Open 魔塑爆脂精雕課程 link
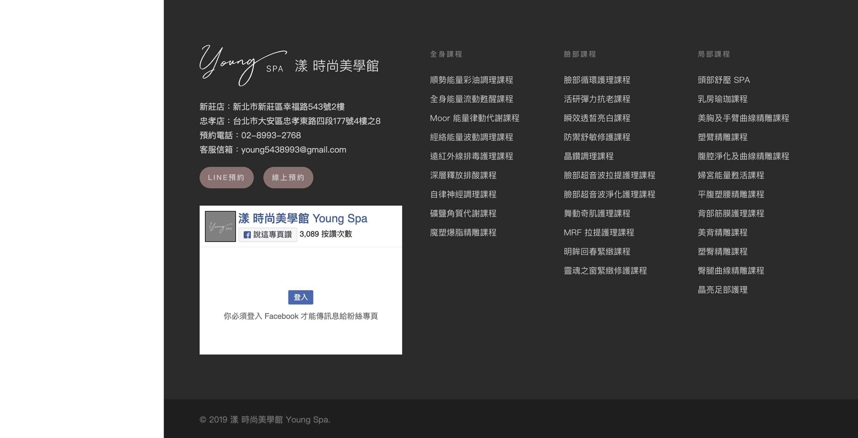Image resolution: width=858 pixels, height=438 pixels. pos(463,232)
